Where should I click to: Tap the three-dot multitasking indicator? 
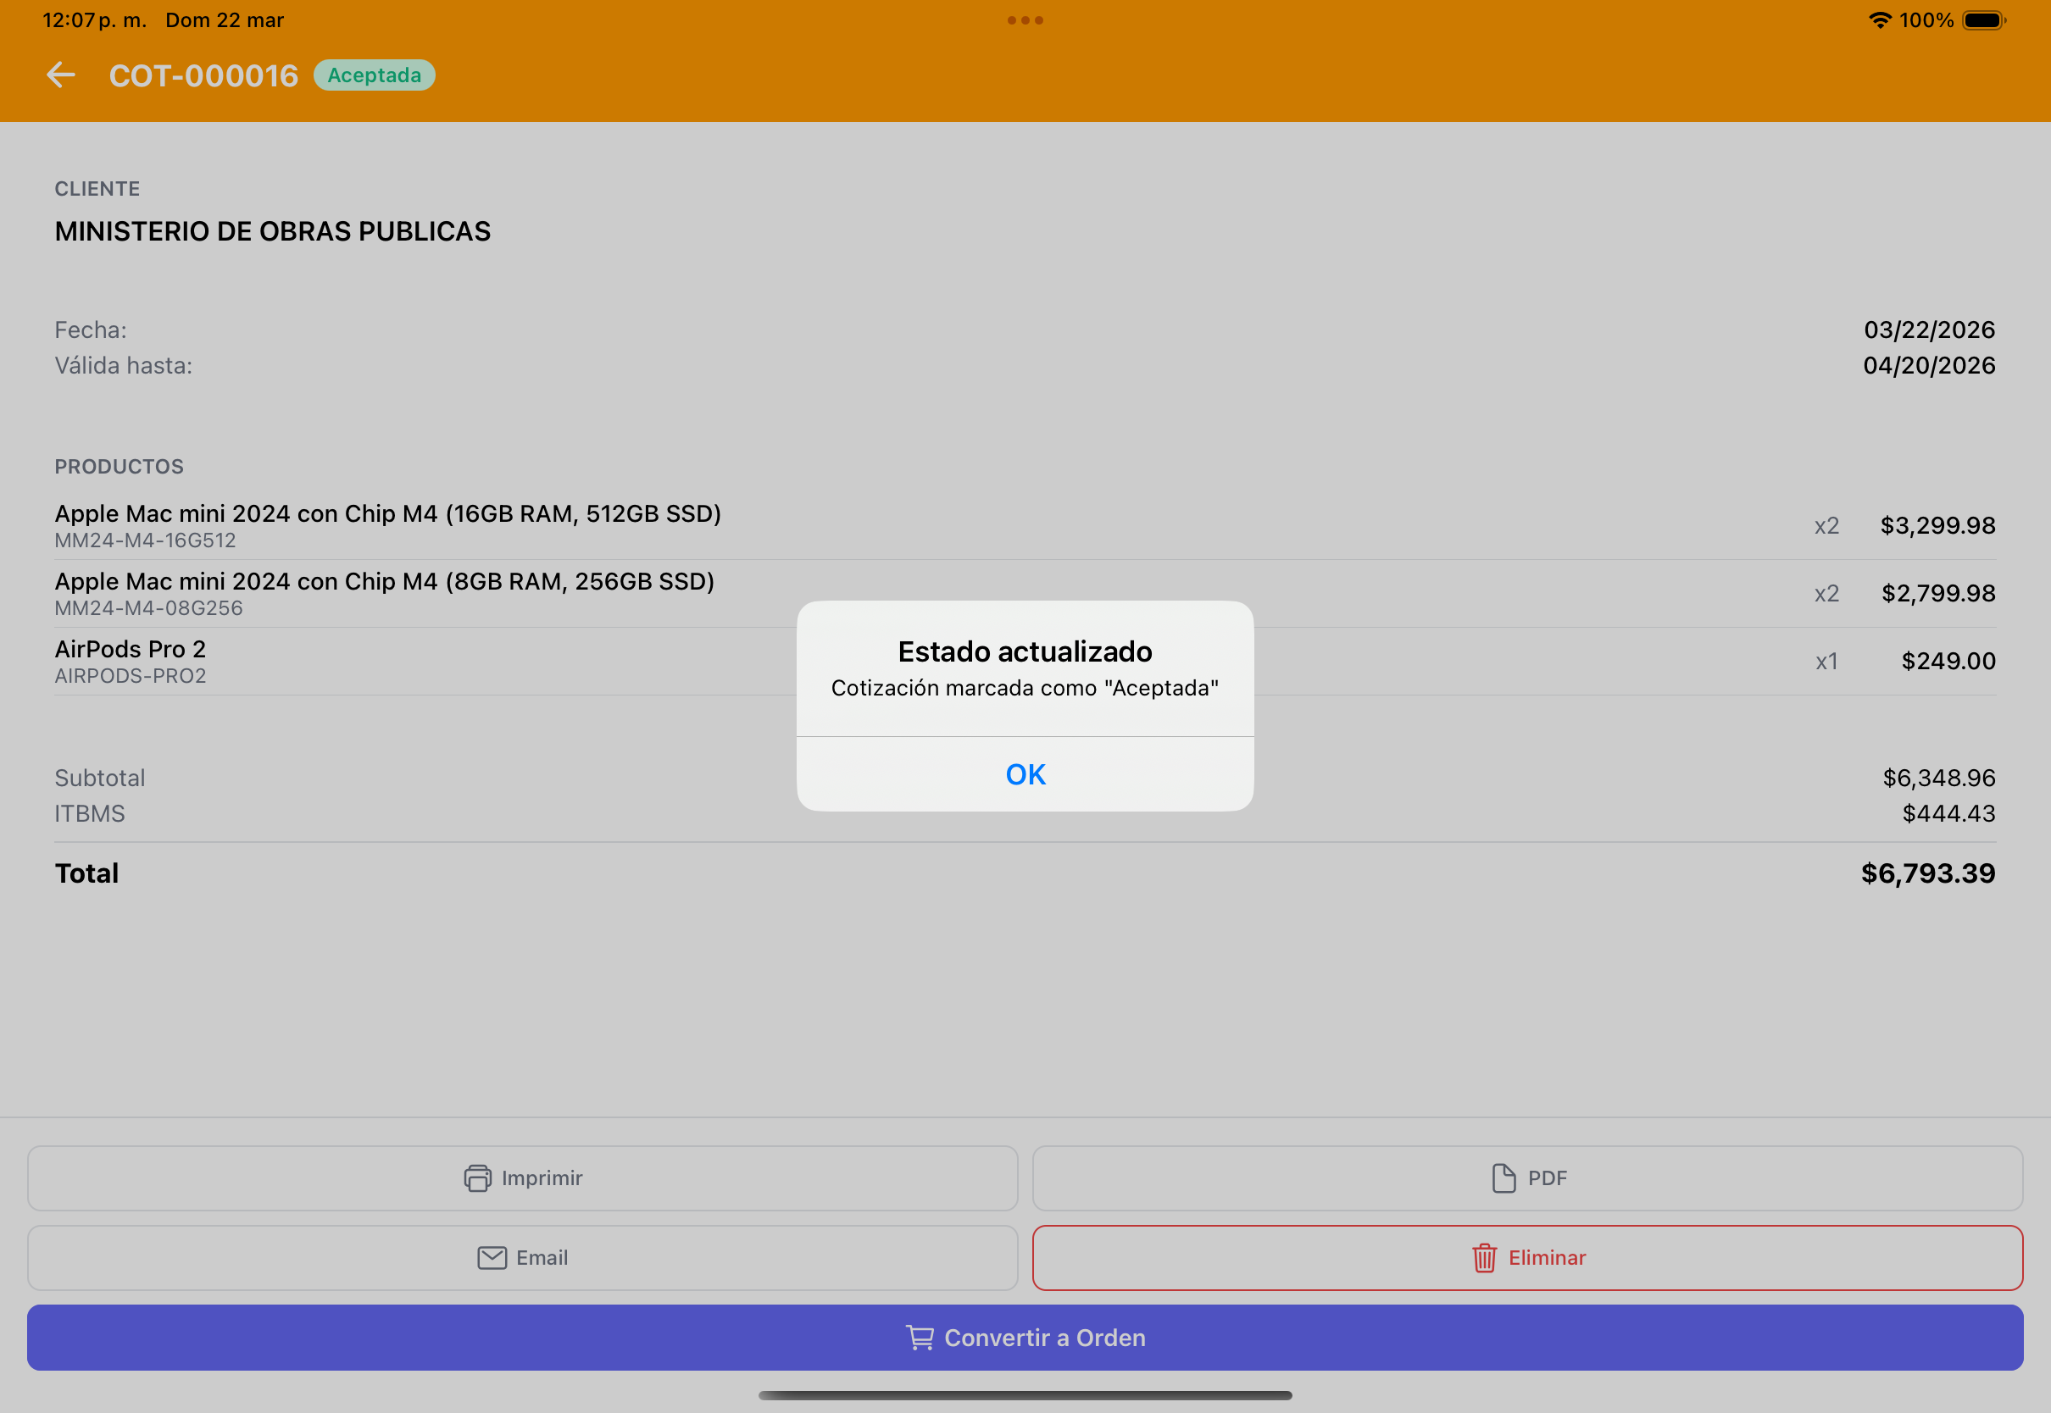point(1025,20)
